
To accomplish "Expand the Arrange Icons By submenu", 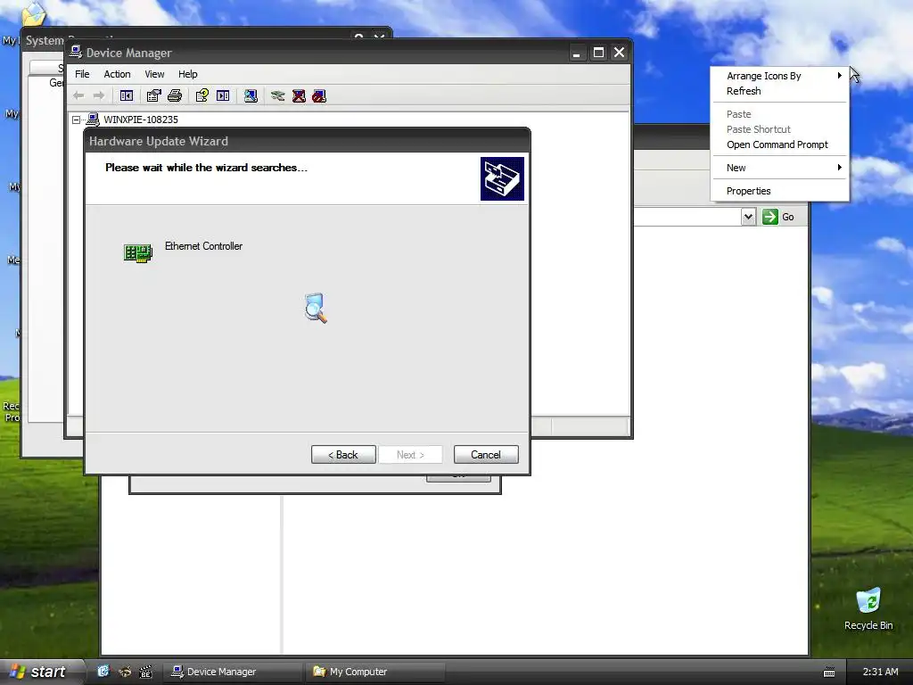I will [x=780, y=76].
